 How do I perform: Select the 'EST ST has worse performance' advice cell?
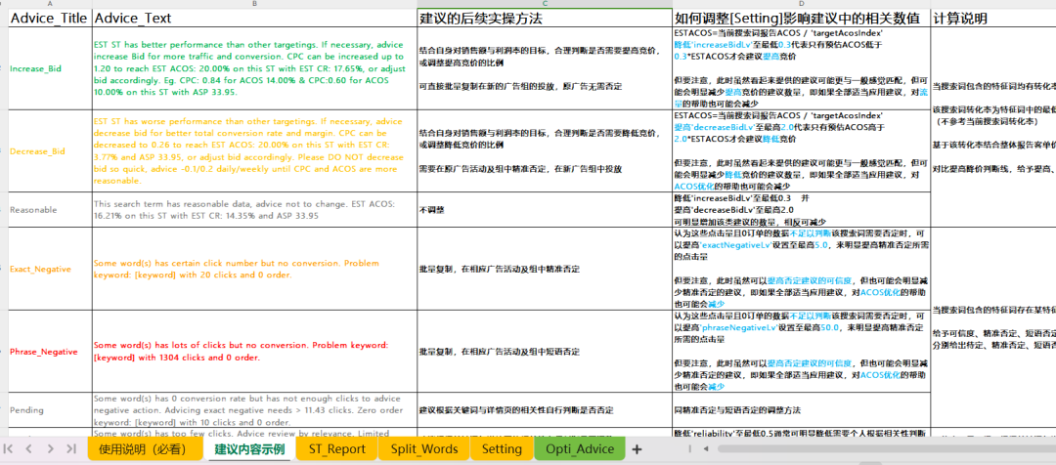254,151
